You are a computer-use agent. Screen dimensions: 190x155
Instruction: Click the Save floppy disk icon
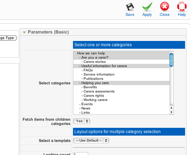point(130,7)
